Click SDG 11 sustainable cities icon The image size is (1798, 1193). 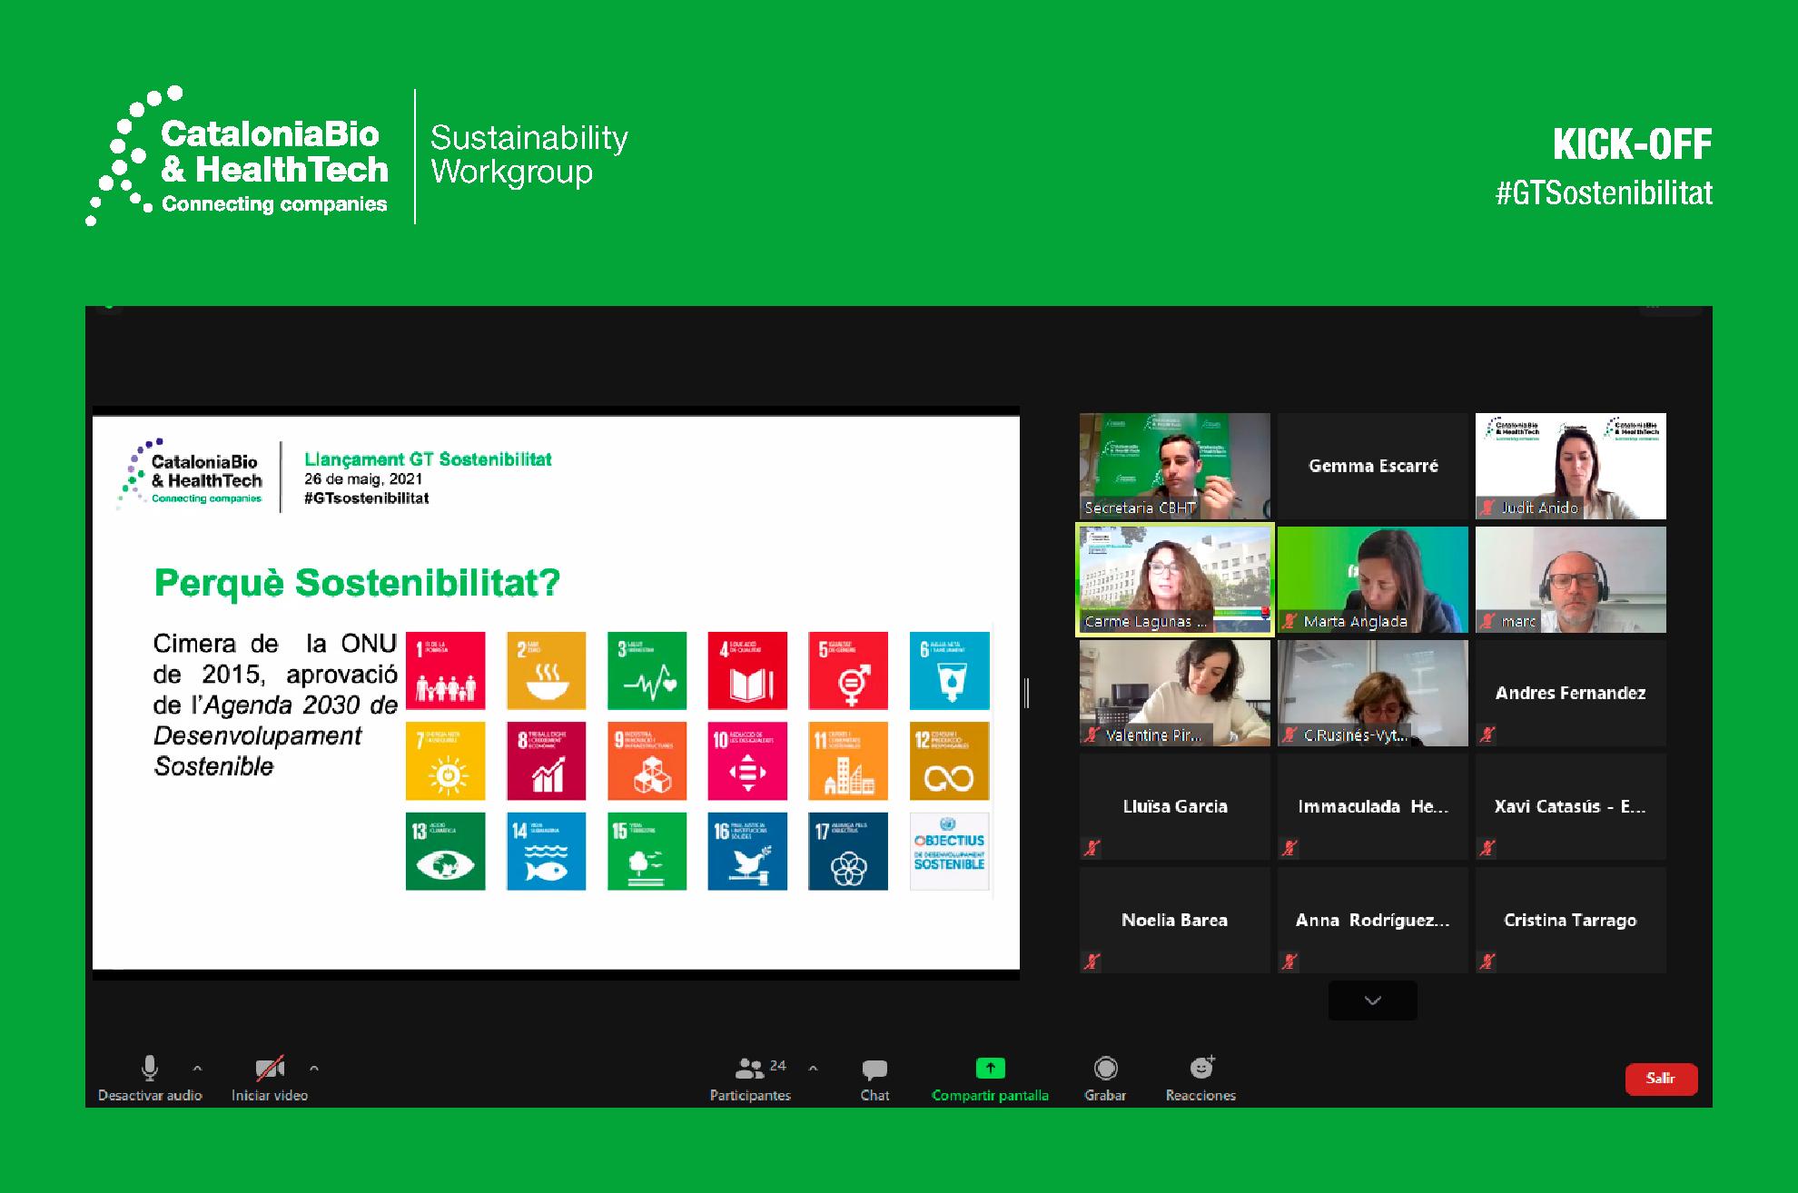pyautogui.click(x=848, y=761)
